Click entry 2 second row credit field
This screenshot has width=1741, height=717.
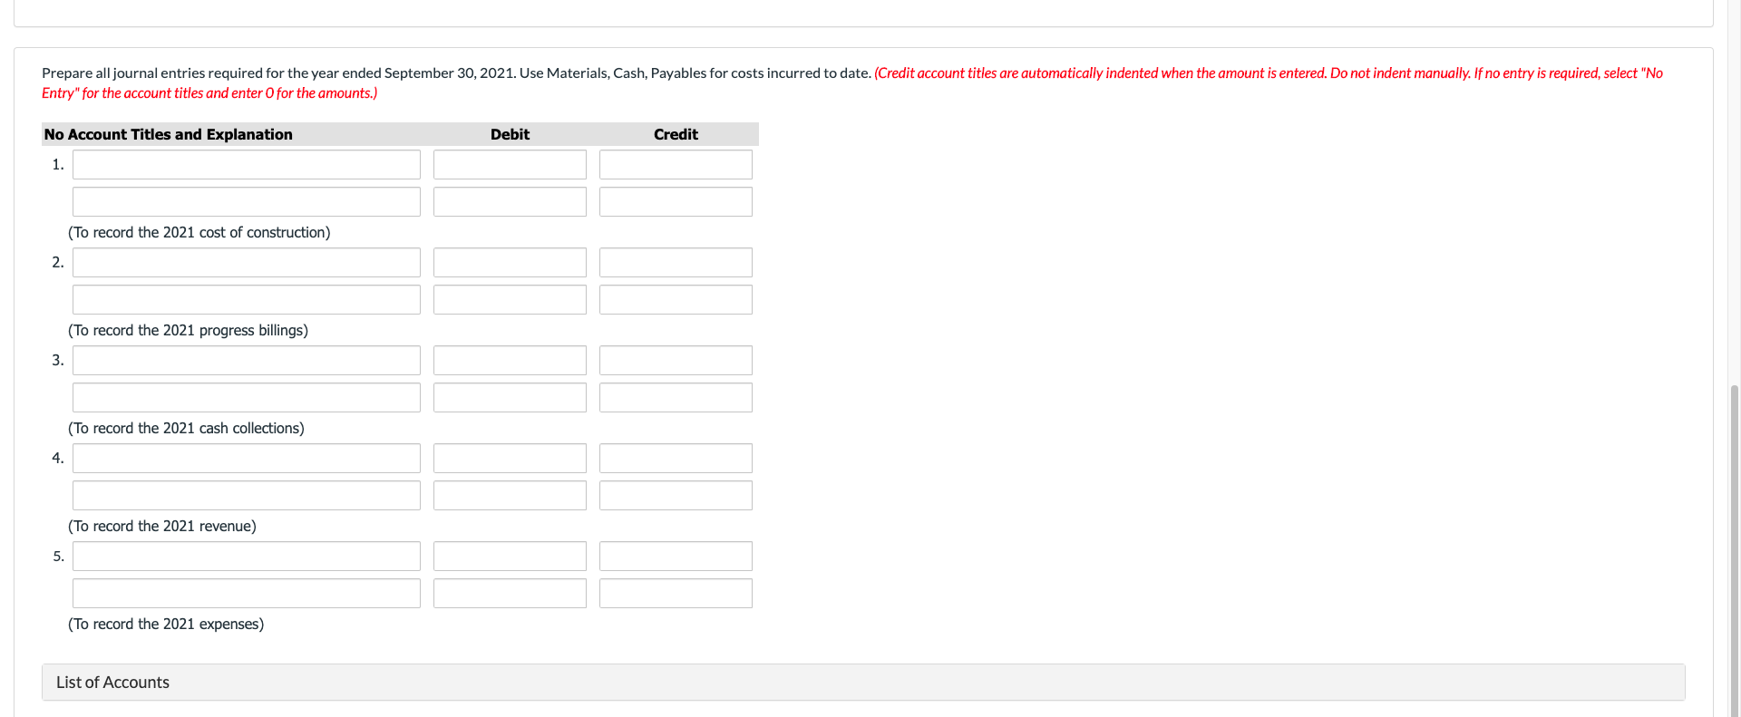pos(676,299)
